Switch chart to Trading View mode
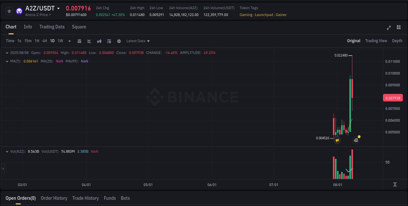Image resolution: width=408 pixels, height=206 pixels. (x=376, y=41)
